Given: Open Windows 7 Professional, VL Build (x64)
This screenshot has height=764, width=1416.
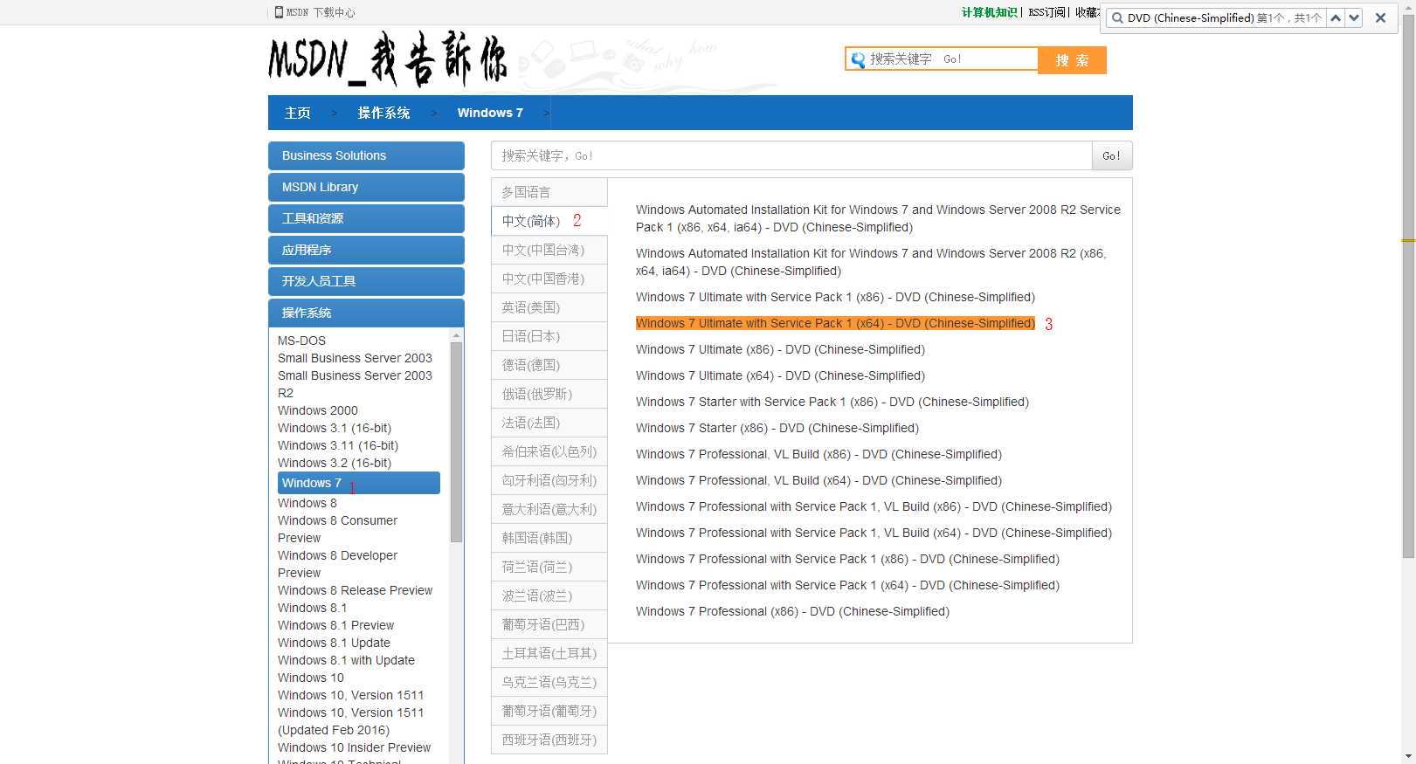Looking at the screenshot, I should [819, 480].
